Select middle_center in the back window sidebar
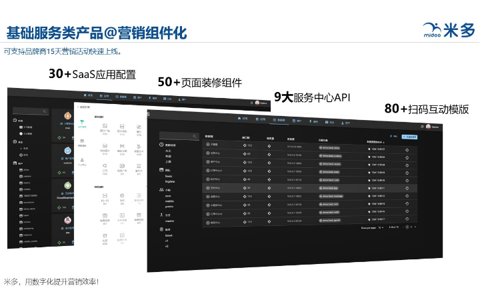Screen dimensions: 480x300 pyautogui.click(x=29, y=241)
